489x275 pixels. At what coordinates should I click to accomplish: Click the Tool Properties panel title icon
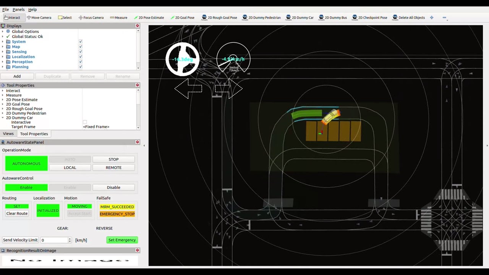pyautogui.click(x=3, y=85)
